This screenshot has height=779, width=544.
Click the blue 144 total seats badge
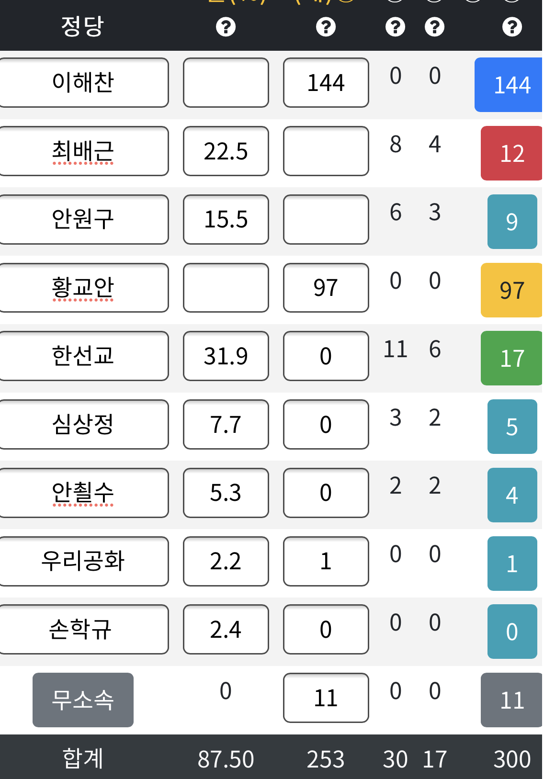pos(509,85)
